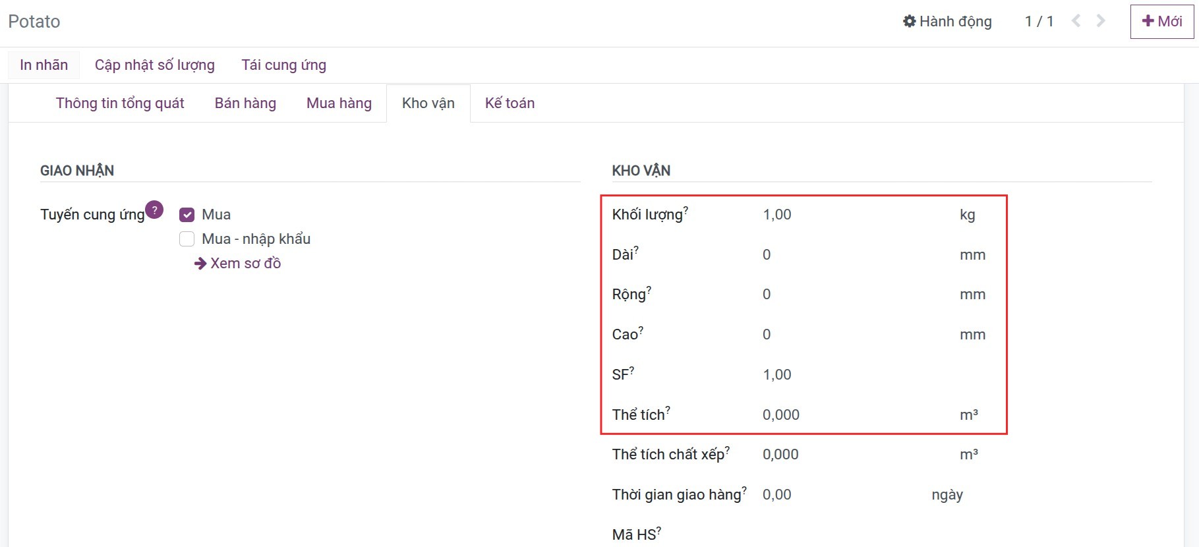Select the Mua hàng tab
The height and width of the screenshot is (547, 1199).
click(339, 103)
